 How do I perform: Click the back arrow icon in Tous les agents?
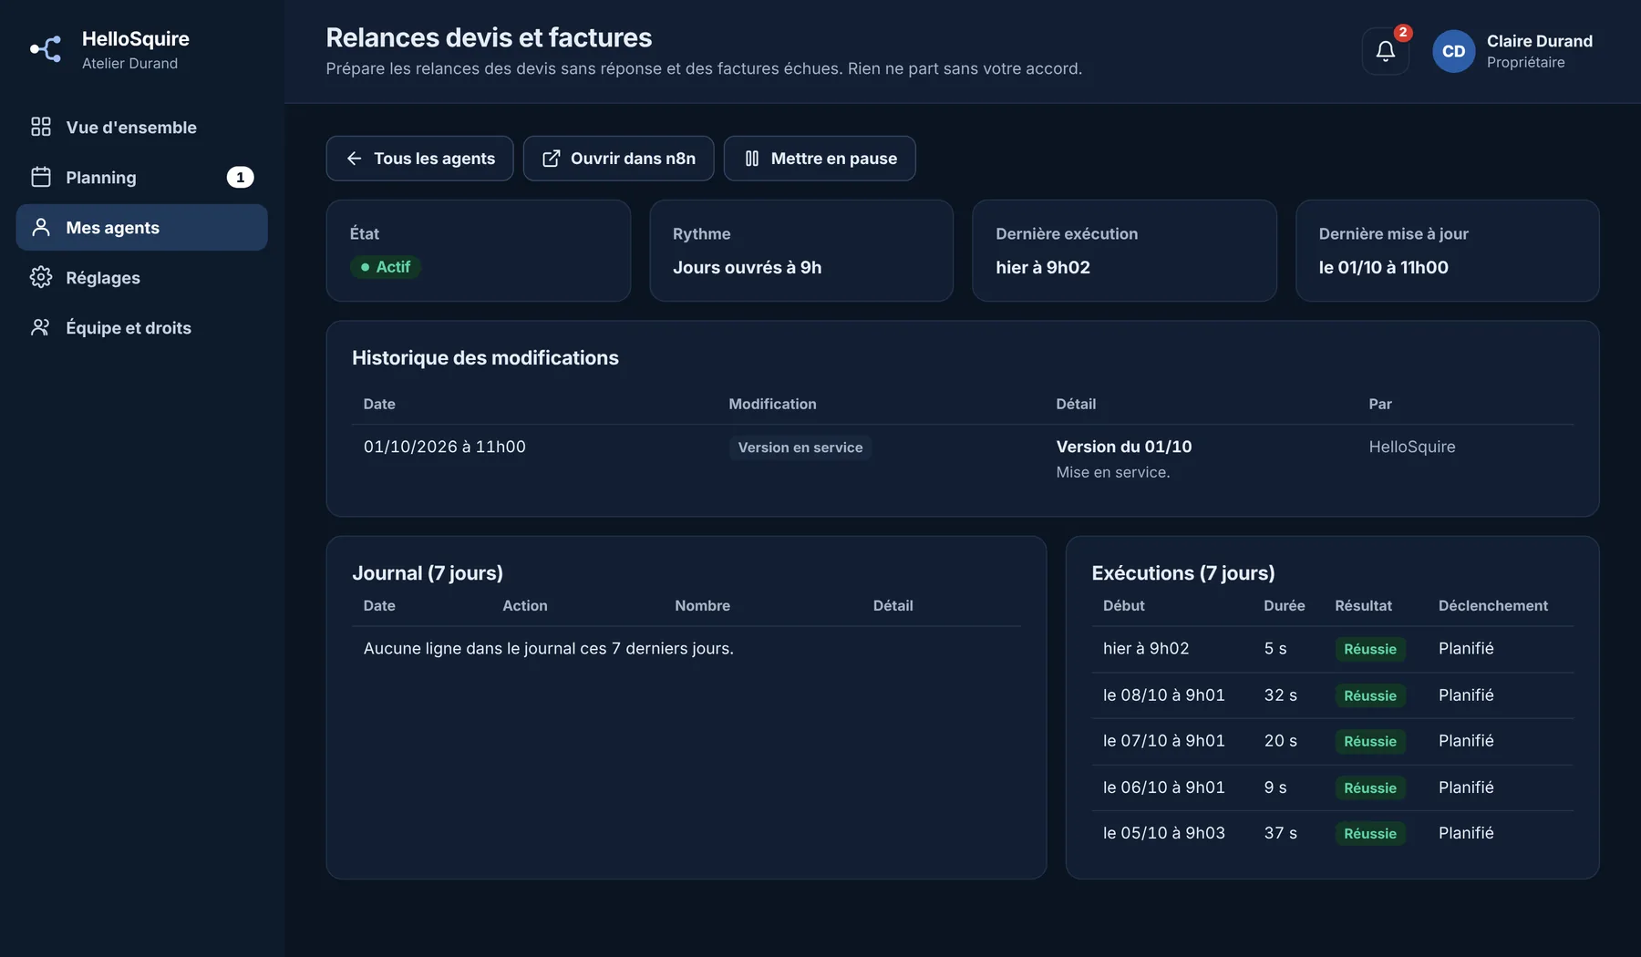click(355, 159)
